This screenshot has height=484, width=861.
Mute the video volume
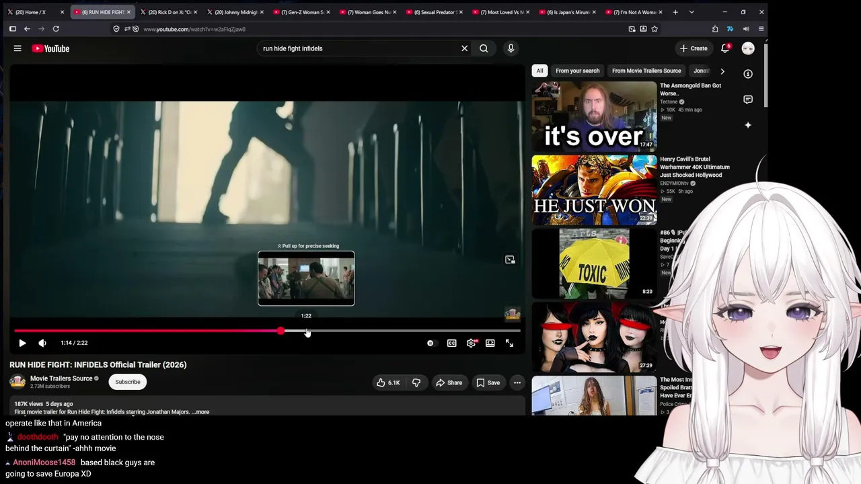pos(42,343)
